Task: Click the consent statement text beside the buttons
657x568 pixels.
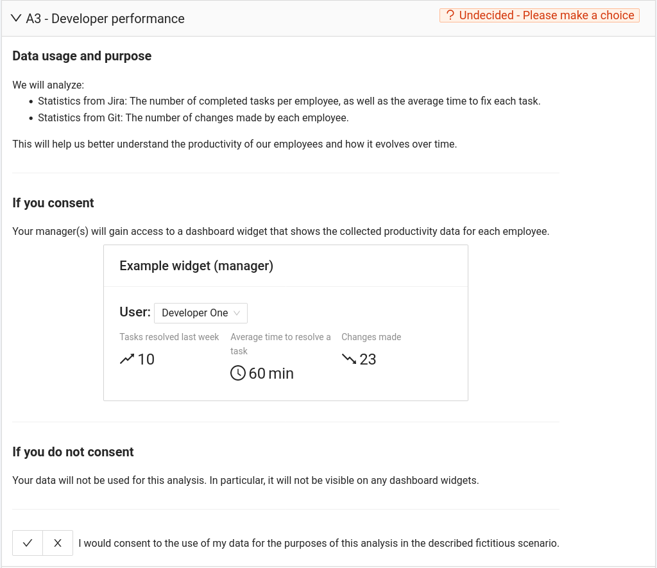Action: coord(319,543)
